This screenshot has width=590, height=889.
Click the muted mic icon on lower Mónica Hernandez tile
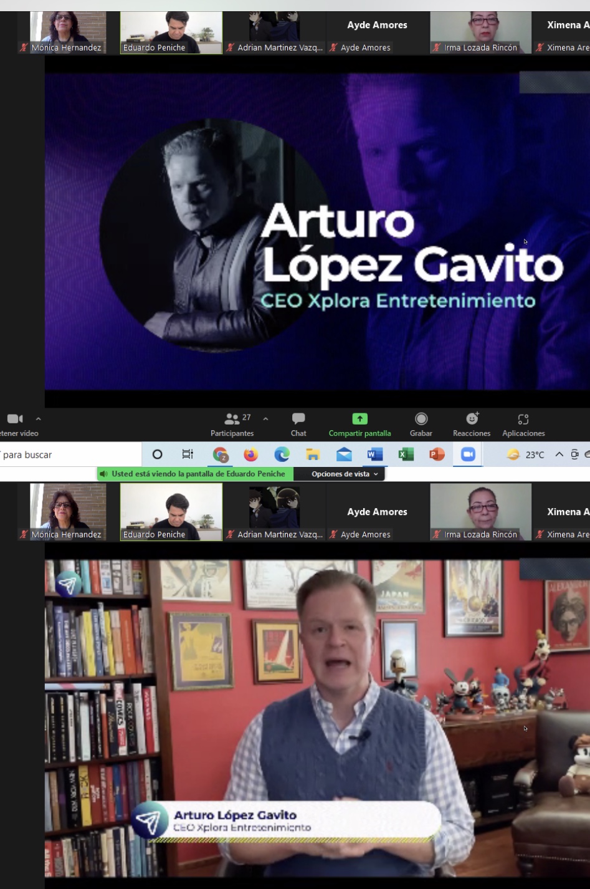[x=24, y=534]
